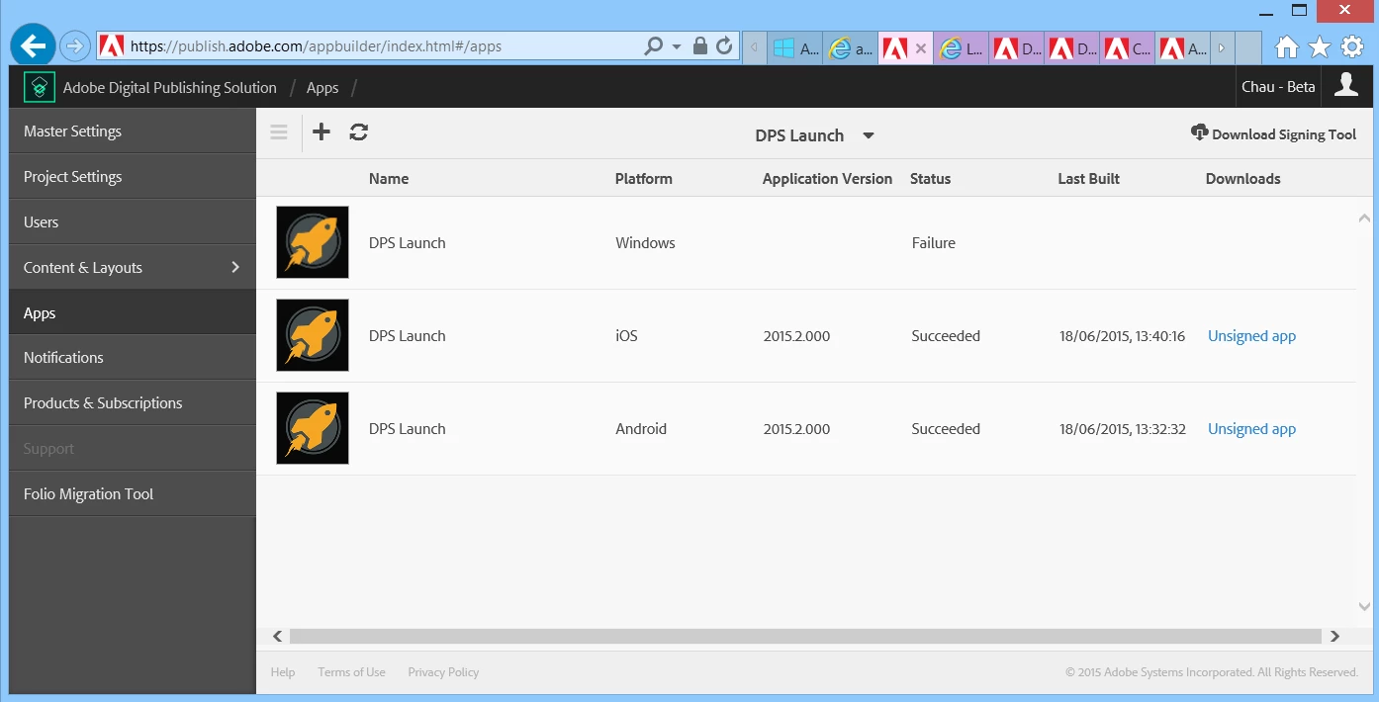This screenshot has height=702, width=1379.
Task: Open Folio Migration Tool in the sidebar
Action: 133,494
